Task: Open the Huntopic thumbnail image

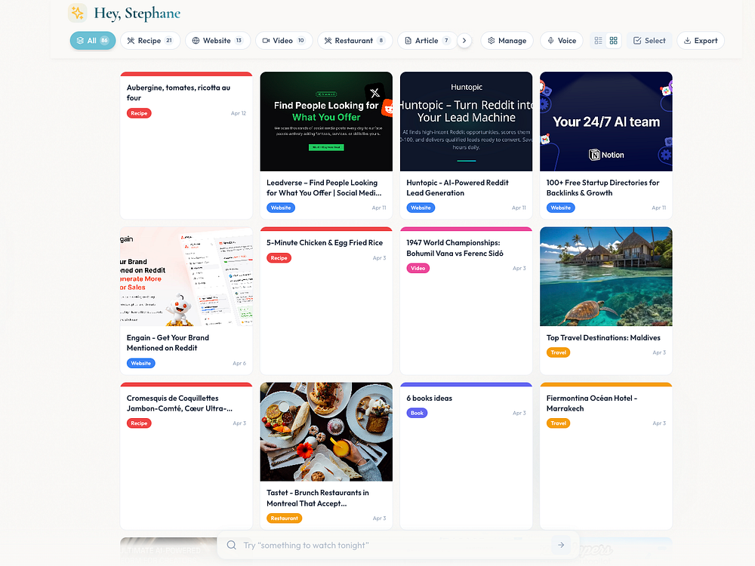Action: pos(466,122)
